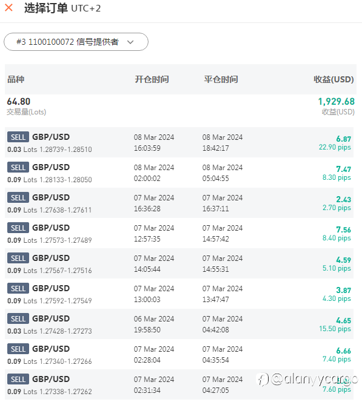The image size is (362, 402).
Task: Choose the order closed at 04:27:05
Action: [x=179, y=384]
